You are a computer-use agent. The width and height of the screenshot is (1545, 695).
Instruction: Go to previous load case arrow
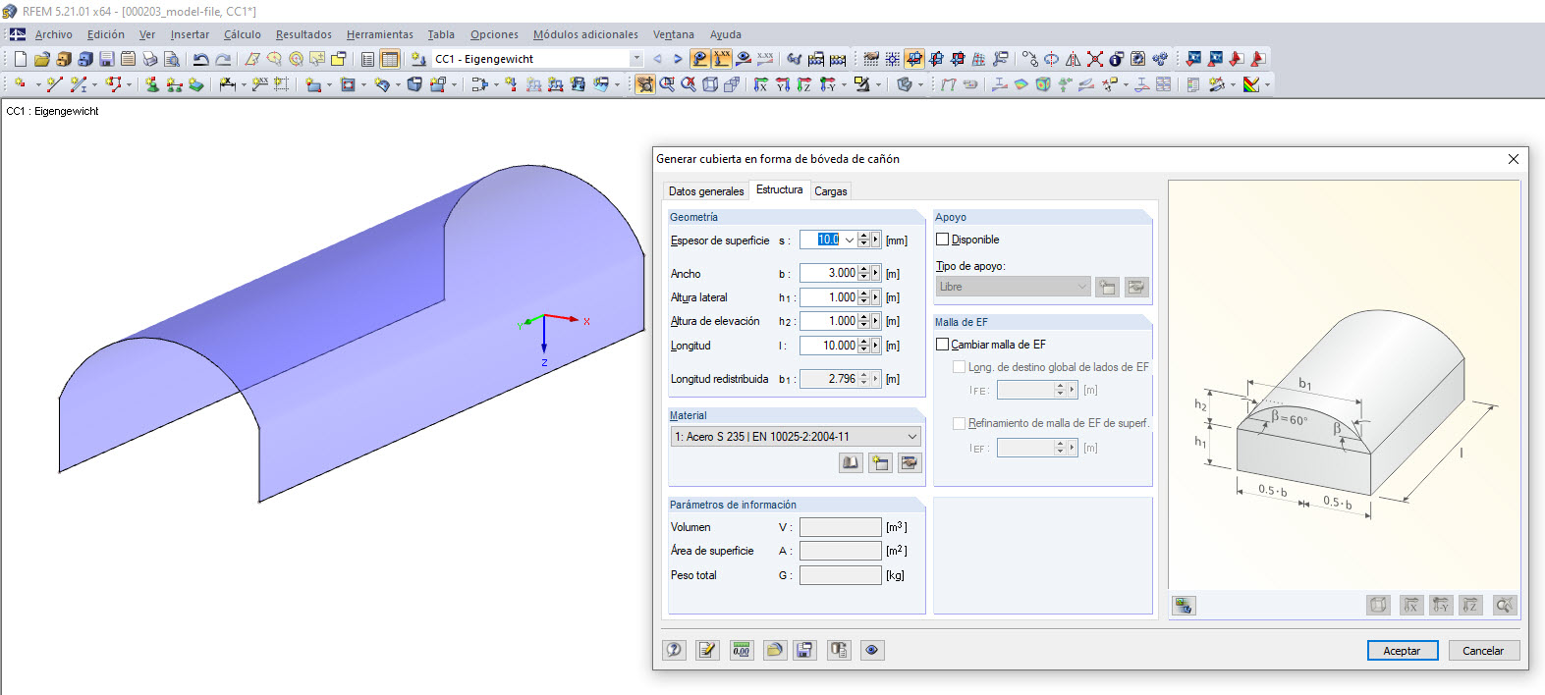tap(657, 59)
